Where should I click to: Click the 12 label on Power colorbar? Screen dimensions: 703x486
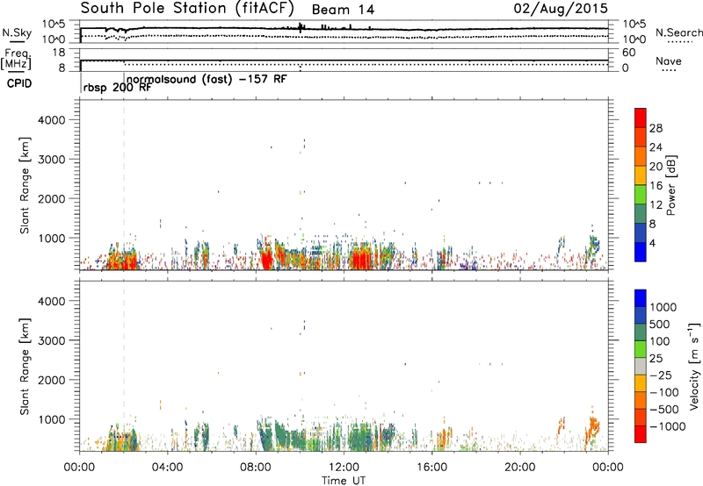pos(656,205)
